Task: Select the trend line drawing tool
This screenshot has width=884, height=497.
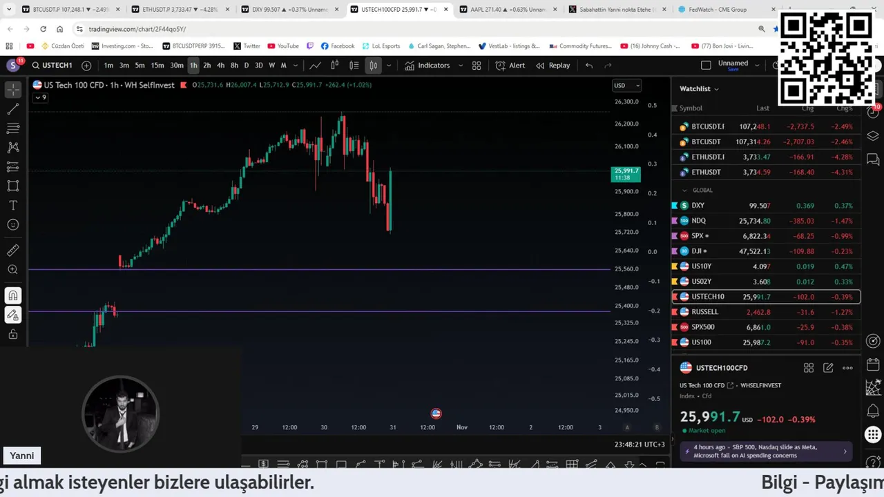Action: coord(13,109)
